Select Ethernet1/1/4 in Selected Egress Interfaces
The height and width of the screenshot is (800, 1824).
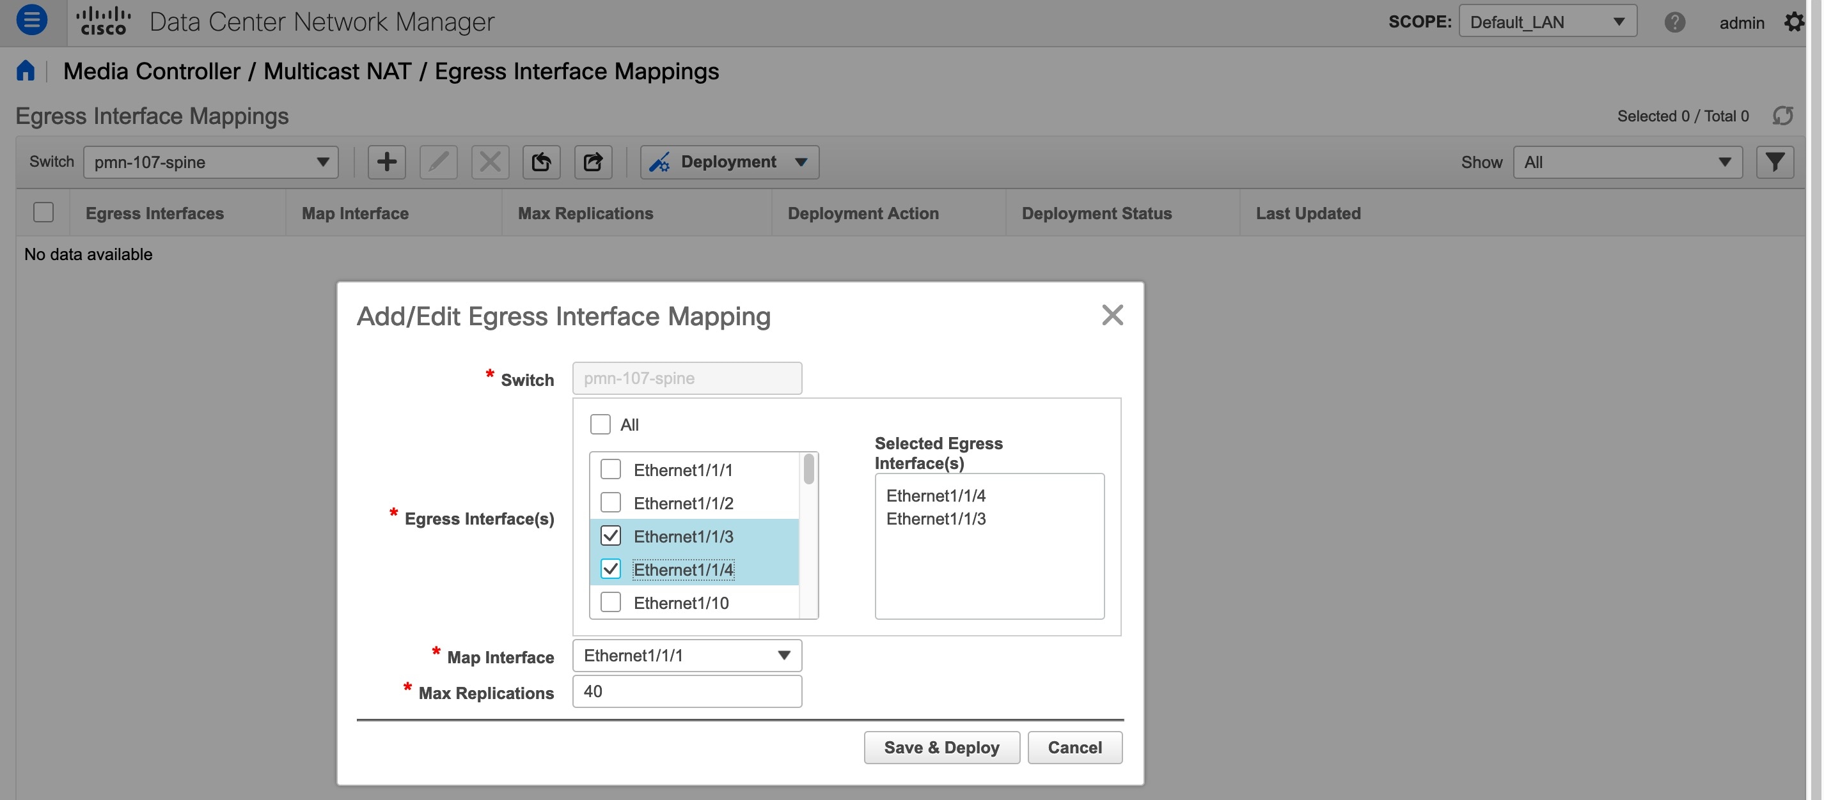pos(936,495)
